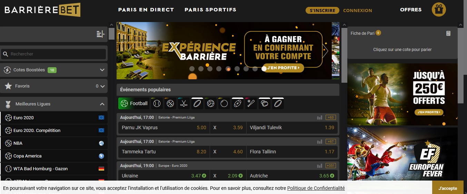This screenshot has height=194, width=467.
Task: Open Politique de Confidentialité link
Action: 316,188
